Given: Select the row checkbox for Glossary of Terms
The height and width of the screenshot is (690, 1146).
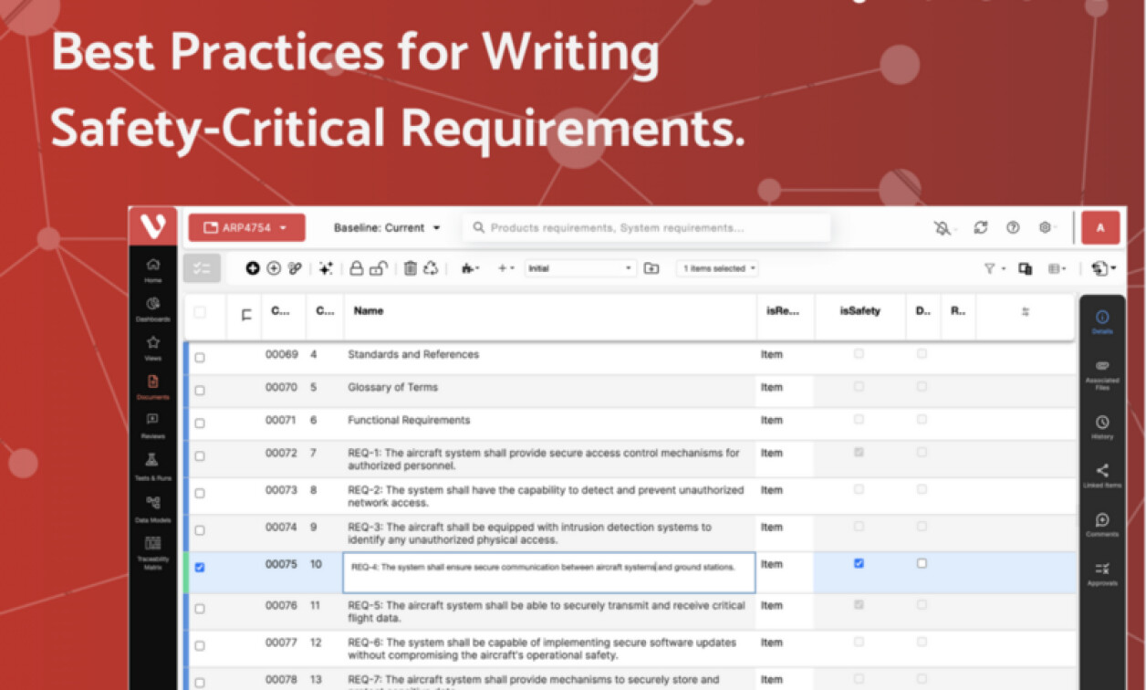Looking at the screenshot, I should tap(200, 390).
